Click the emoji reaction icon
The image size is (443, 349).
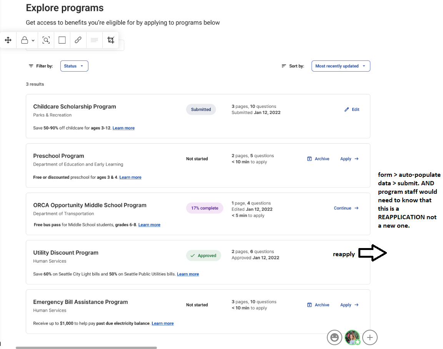(334, 337)
